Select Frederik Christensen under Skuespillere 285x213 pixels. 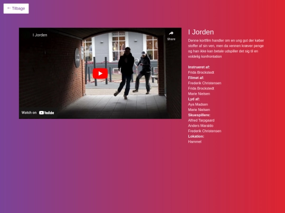pos(205,131)
